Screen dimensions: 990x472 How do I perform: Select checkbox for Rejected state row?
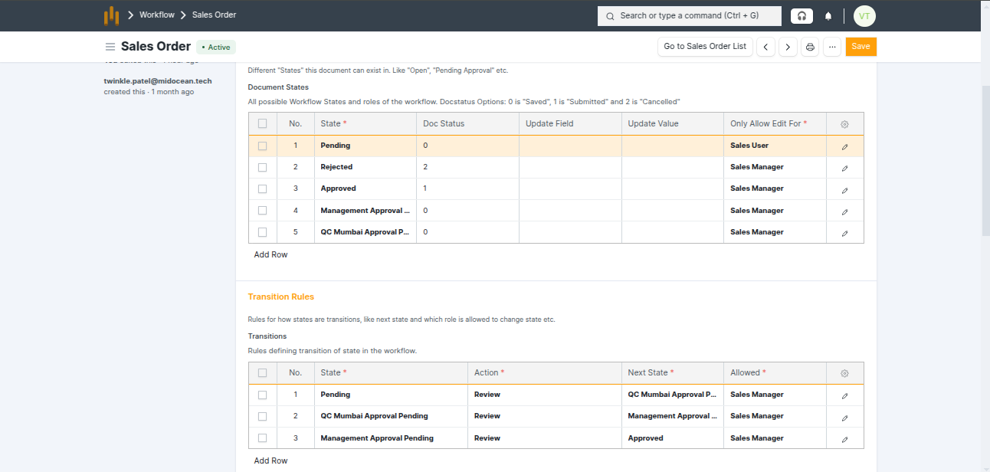263,167
